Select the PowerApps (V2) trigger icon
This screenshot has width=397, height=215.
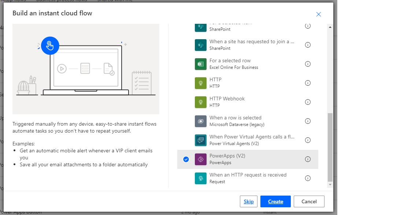click(x=200, y=159)
